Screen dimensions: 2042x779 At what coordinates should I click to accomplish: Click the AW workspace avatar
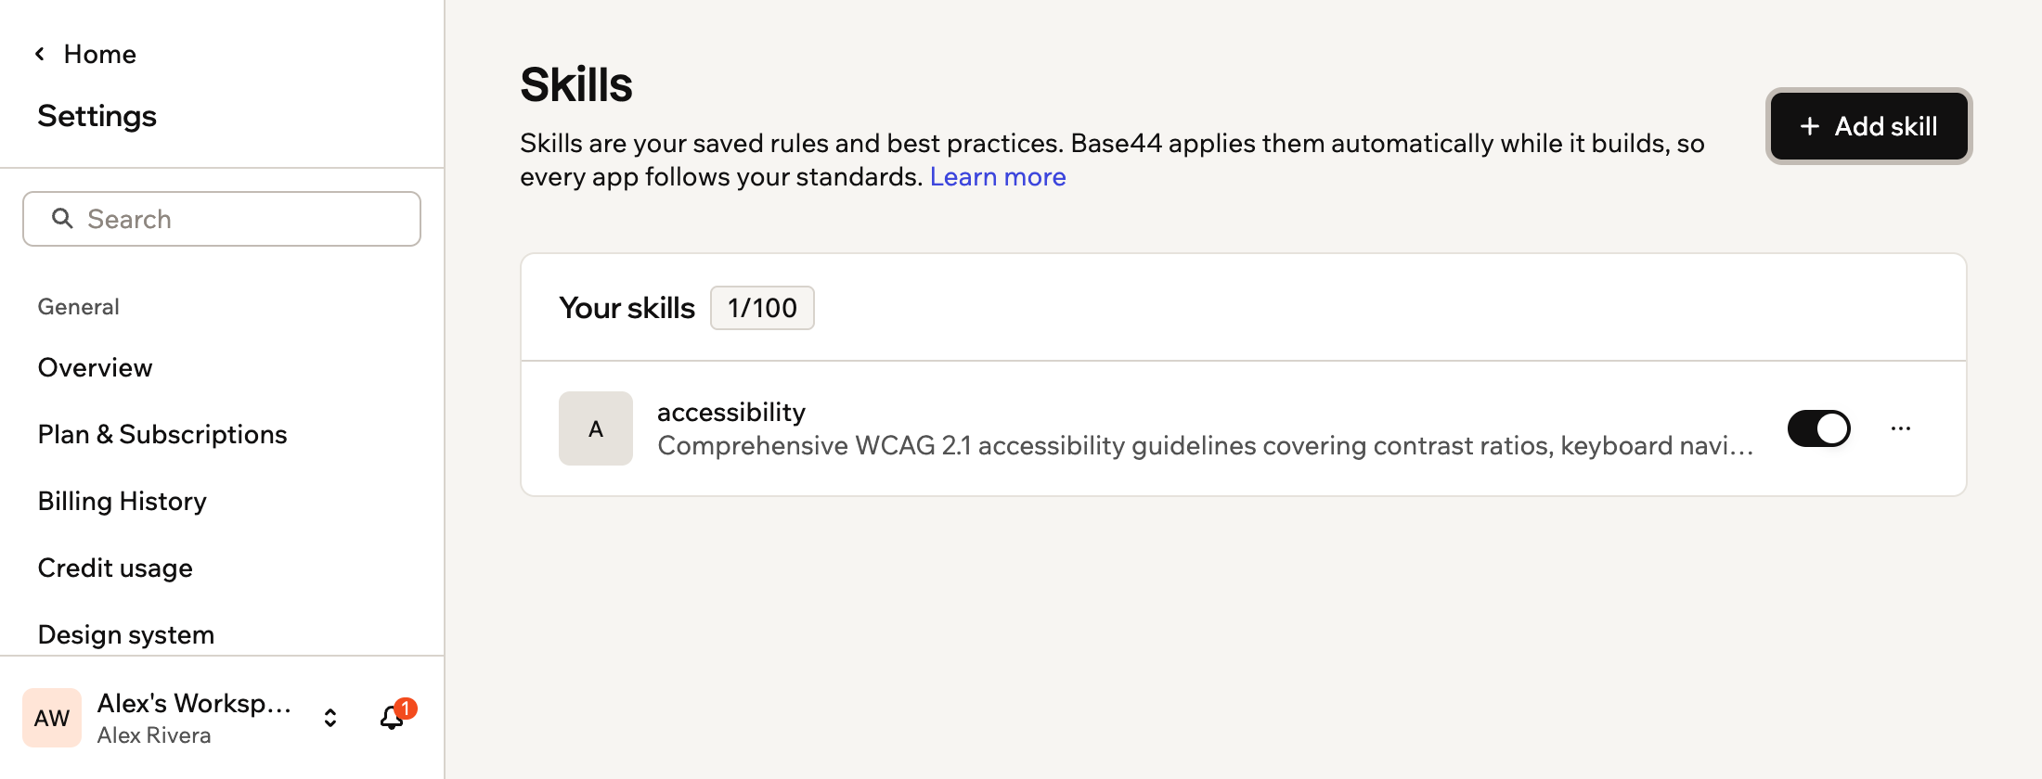(52, 718)
